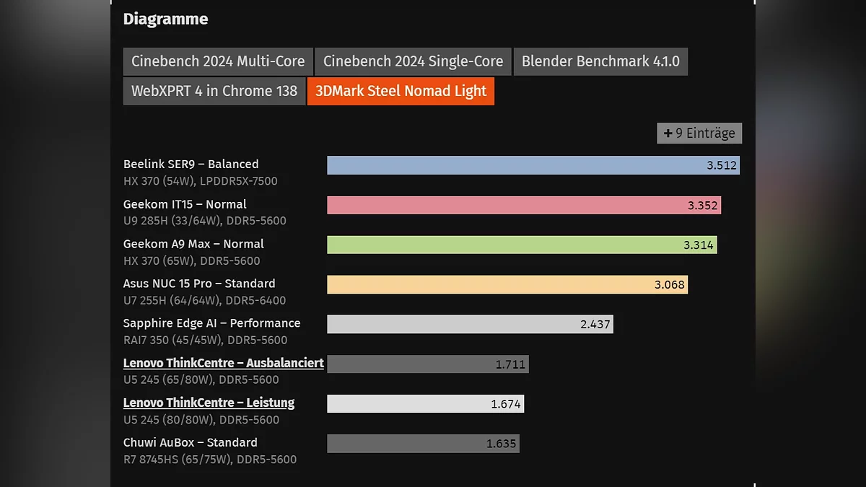Click the red Geekom IT15 bar
Screen dimensions: 866x487
pos(523,206)
